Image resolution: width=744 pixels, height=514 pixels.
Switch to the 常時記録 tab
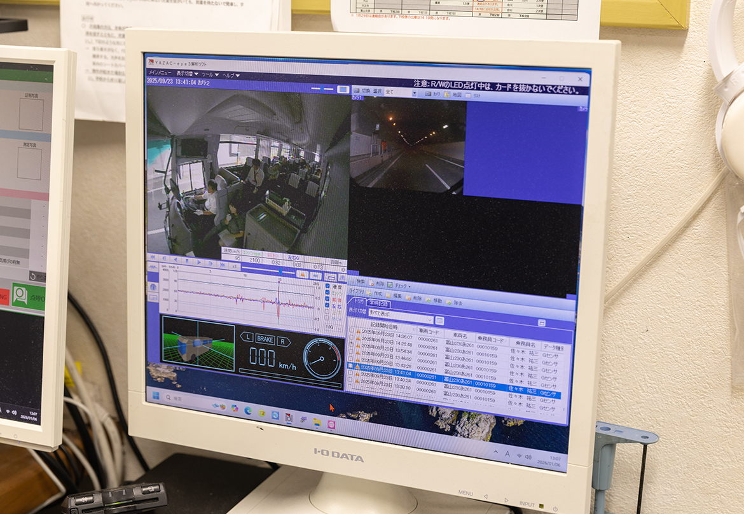(379, 303)
